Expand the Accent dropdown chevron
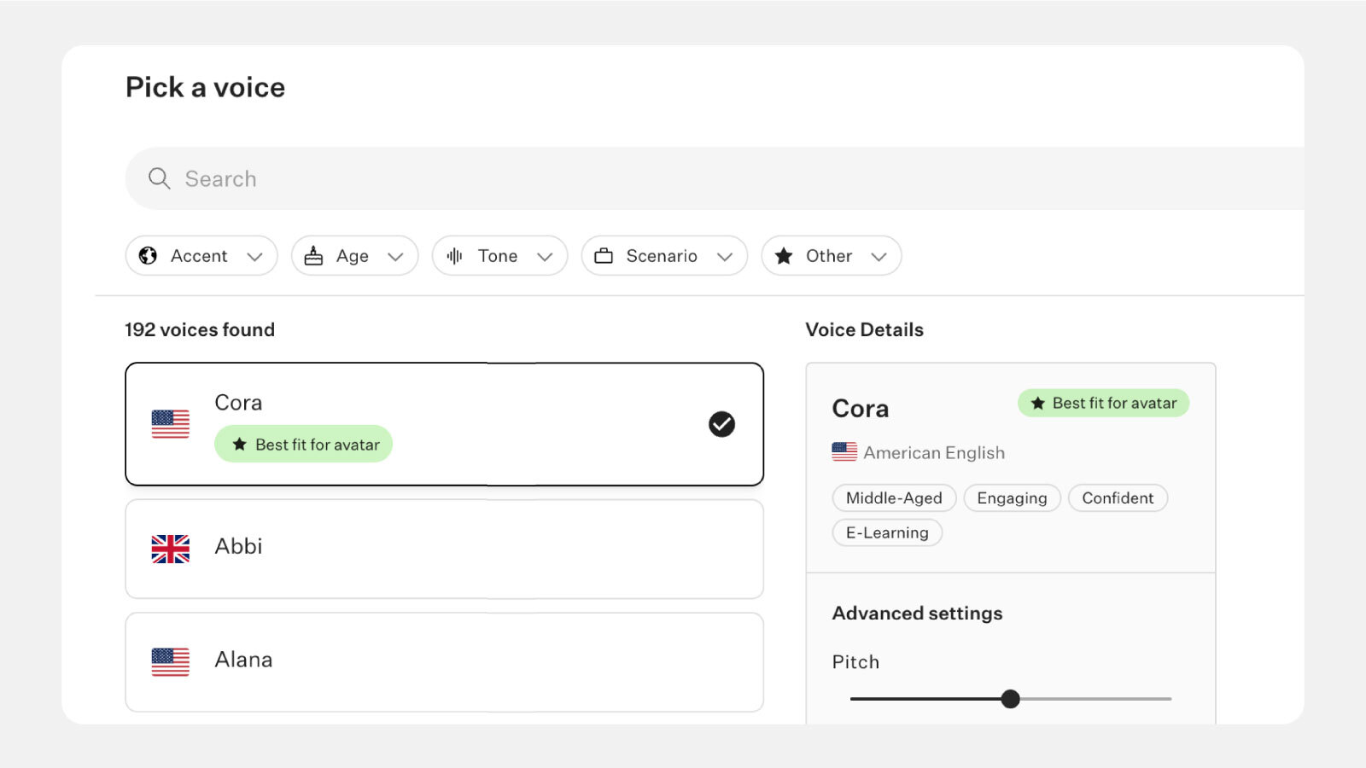 click(254, 257)
